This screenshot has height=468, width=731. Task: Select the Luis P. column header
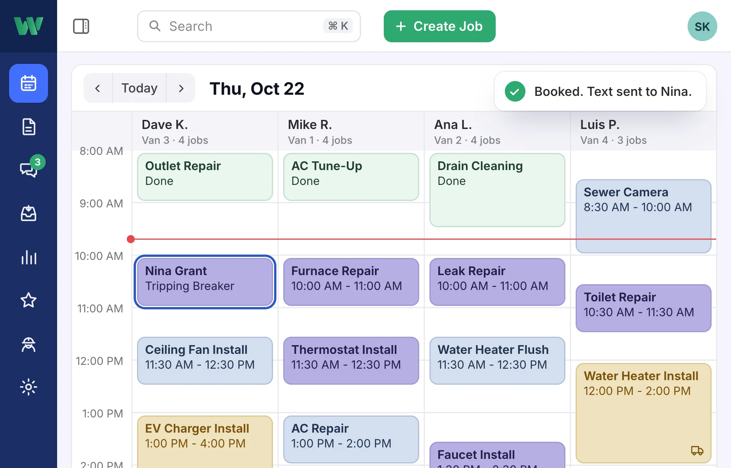(643, 132)
